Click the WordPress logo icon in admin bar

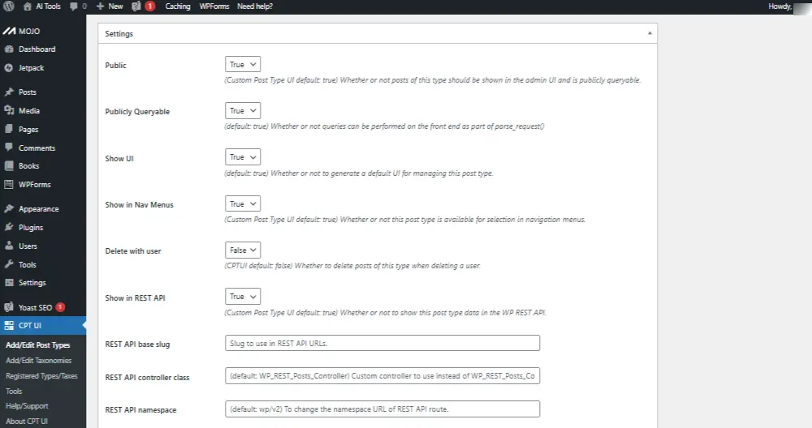[8, 6]
